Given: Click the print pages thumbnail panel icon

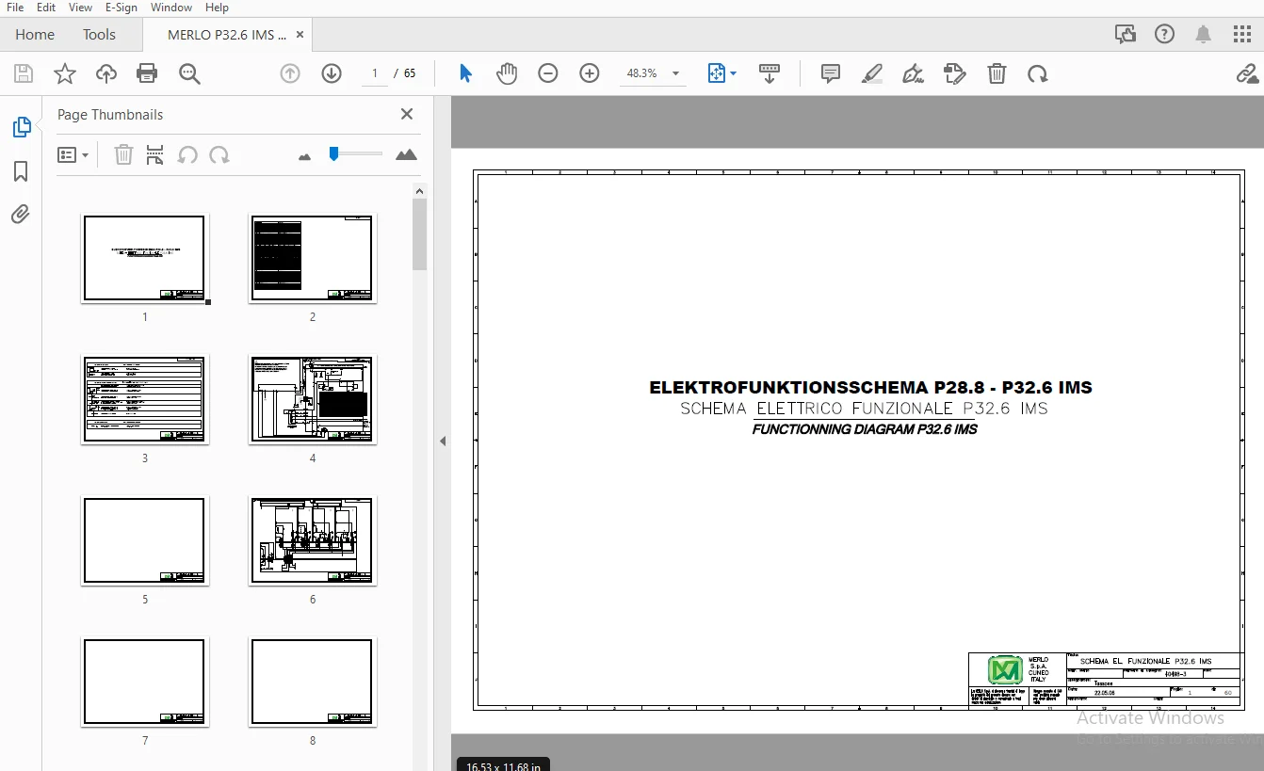Looking at the screenshot, I should pos(155,154).
